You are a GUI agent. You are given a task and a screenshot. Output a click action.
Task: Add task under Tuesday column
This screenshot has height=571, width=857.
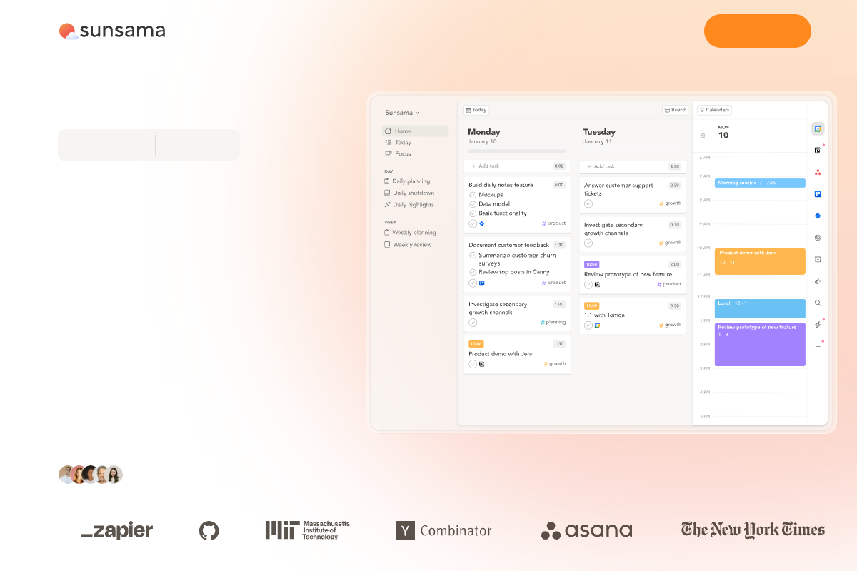coord(633,166)
